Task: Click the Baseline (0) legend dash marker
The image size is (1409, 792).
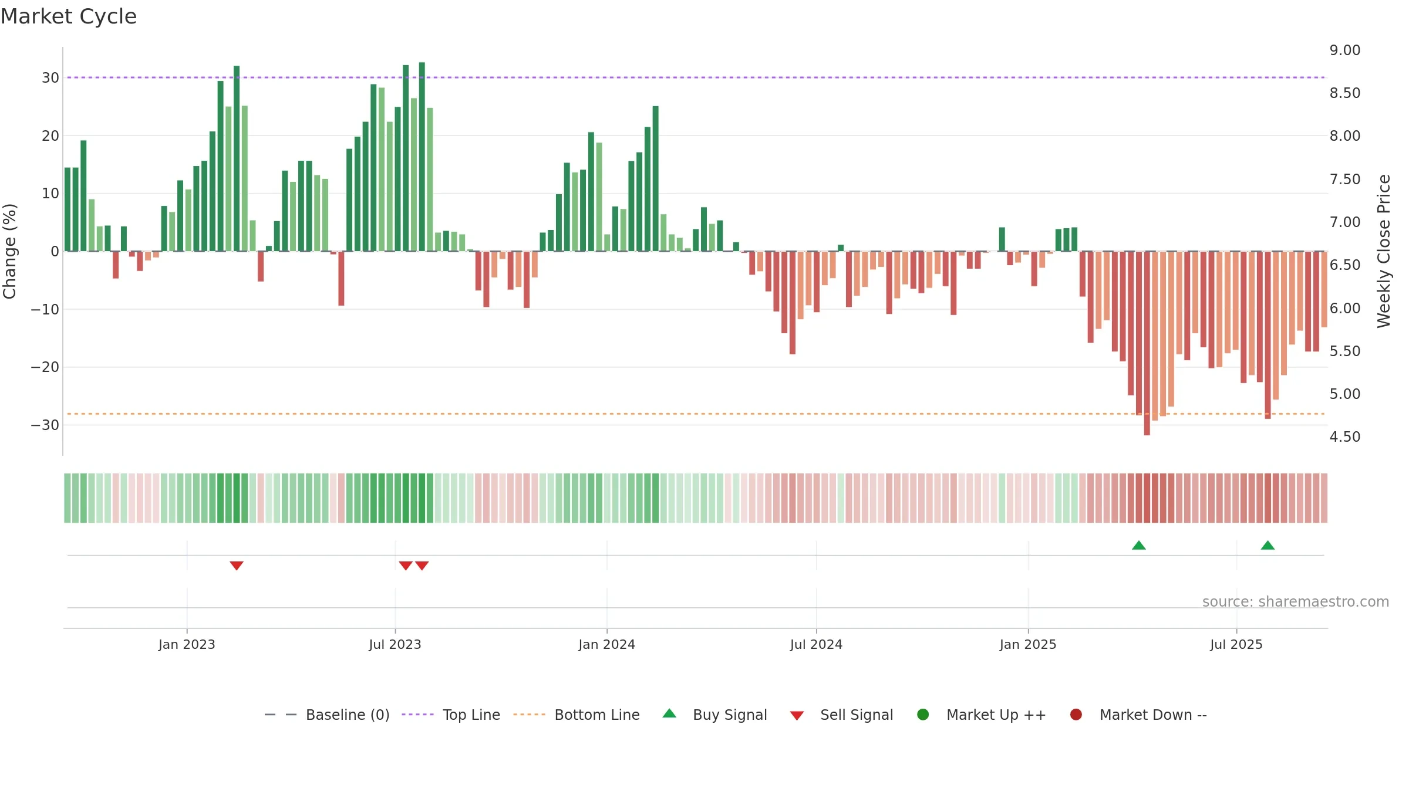Action: (281, 715)
